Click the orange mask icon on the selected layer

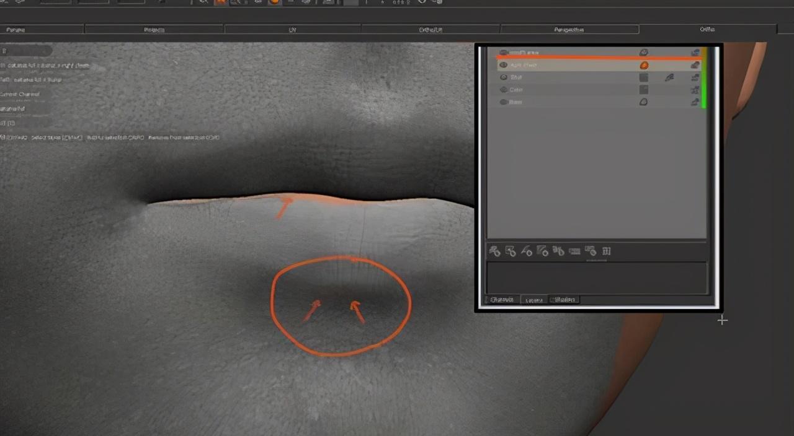pyautogui.click(x=644, y=65)
